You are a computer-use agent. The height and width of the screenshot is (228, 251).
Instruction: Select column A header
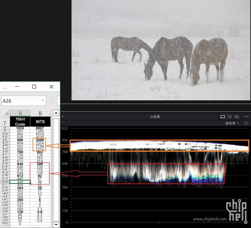click(x=20, y=113)
